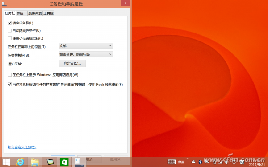
Task: Click the dialog title bar icon
Action: [4, 4]
